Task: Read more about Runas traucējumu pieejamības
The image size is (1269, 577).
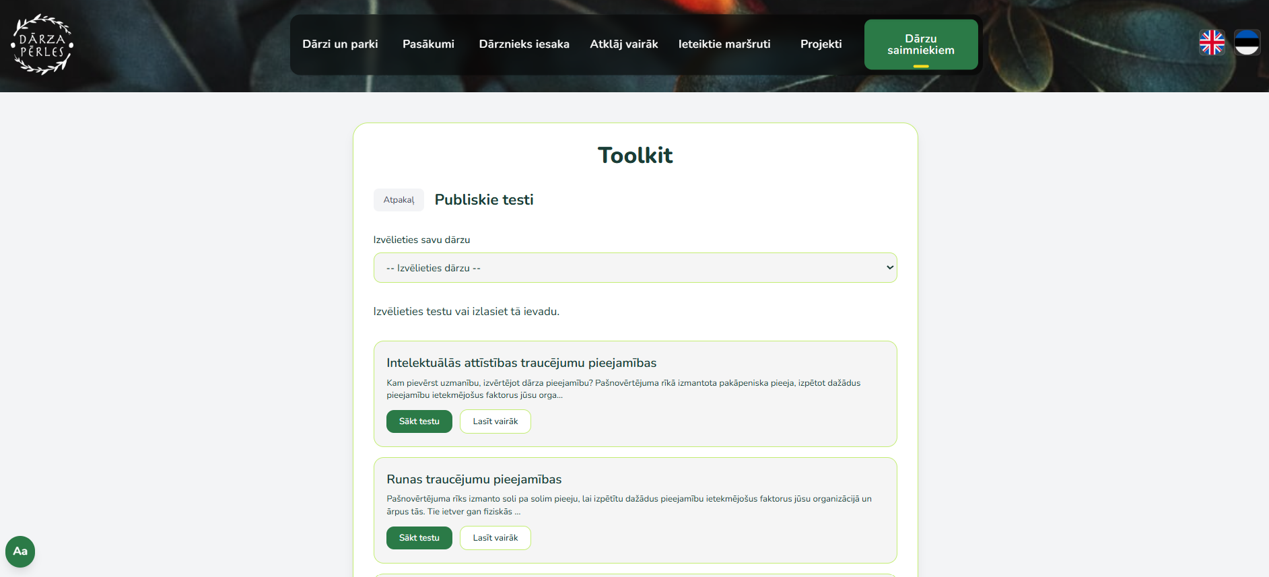Action: 495,538
